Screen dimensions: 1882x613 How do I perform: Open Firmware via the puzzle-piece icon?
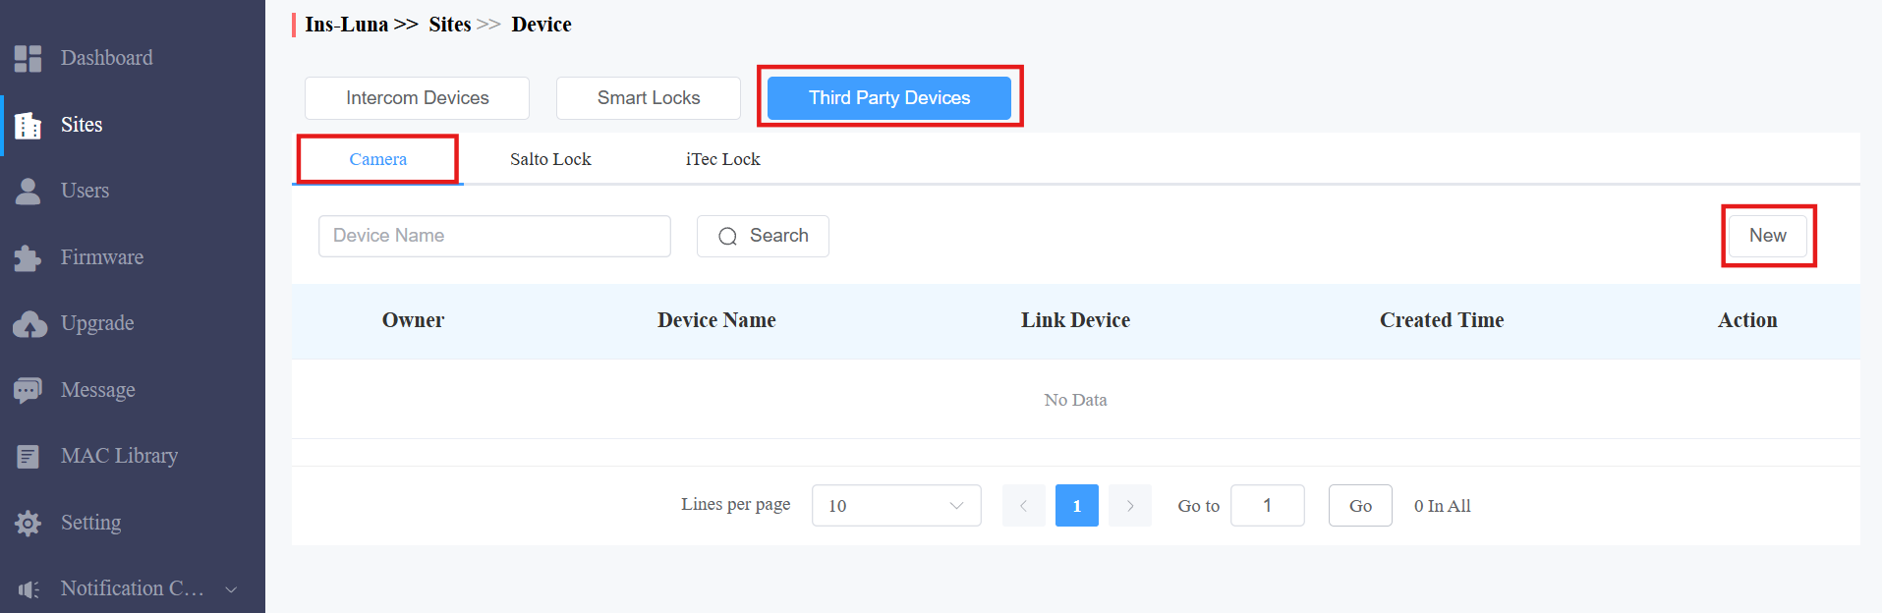coord(28,257)
